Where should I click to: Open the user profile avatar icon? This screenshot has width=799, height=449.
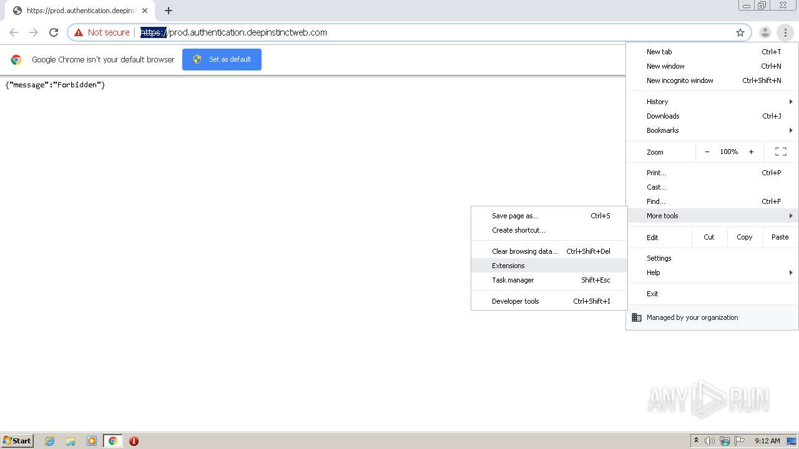point(765,32)
